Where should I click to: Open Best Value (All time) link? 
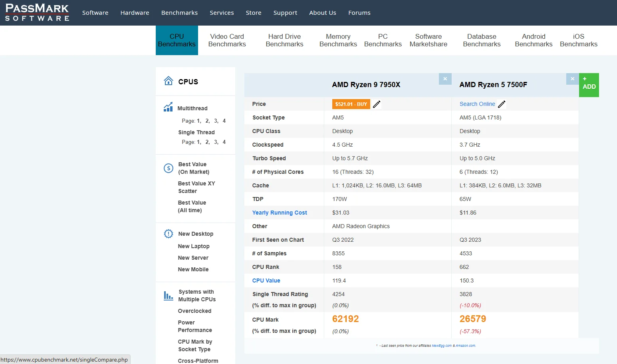pos(192,207)
